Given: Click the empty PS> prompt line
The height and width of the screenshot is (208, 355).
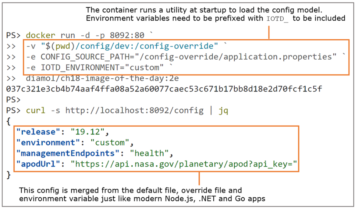Looking at the screenshot, I should click(13, 100).
